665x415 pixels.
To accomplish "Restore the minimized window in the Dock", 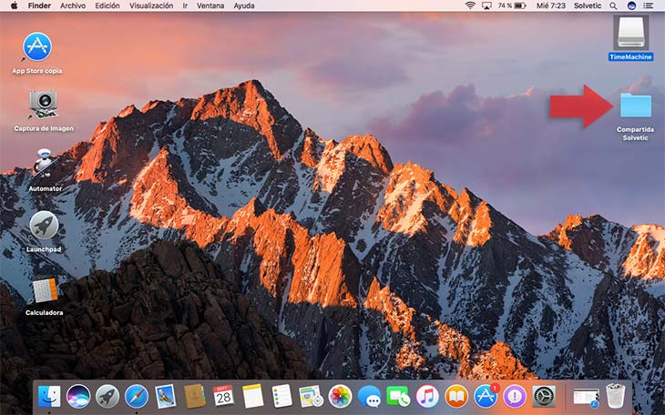I will click(586, 398).
